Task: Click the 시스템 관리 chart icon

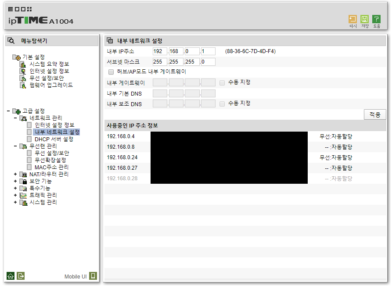Action: point(24,203)
